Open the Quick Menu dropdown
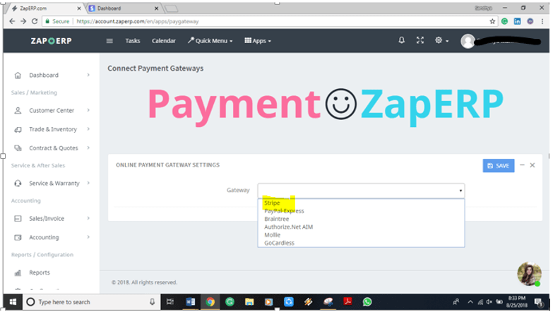The width and height of the screenshot is (553, 312). [210, 41]
